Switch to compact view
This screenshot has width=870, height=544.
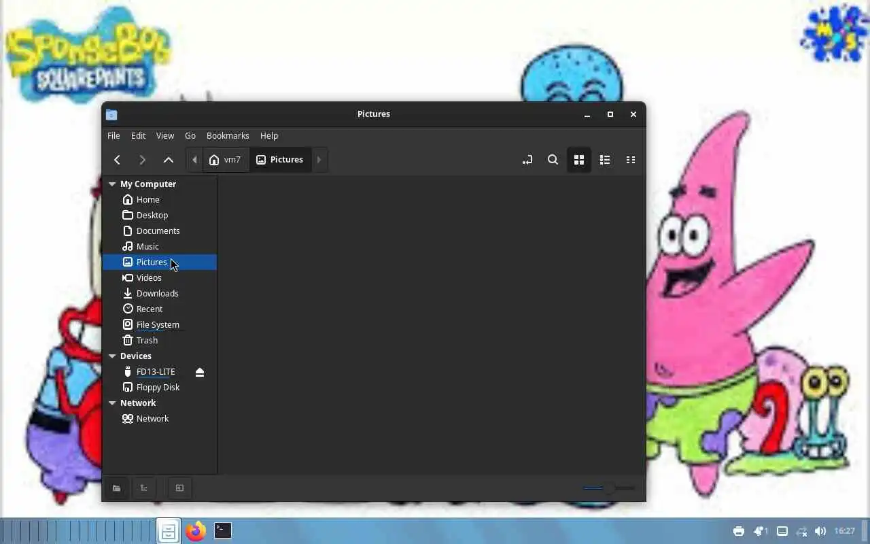pyautogui.click(x=631, y=160)
